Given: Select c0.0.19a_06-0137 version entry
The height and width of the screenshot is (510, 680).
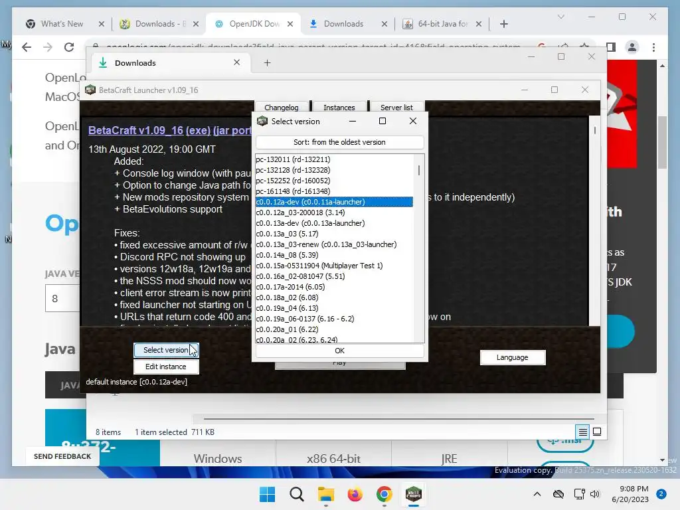Looking at the screenshot, I should coord(334,319).
